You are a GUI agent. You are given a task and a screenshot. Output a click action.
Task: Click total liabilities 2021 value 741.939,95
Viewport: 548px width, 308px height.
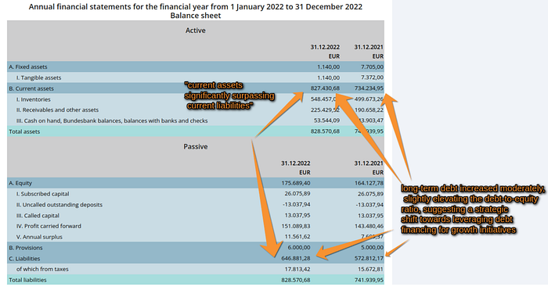tap(369, 279)
